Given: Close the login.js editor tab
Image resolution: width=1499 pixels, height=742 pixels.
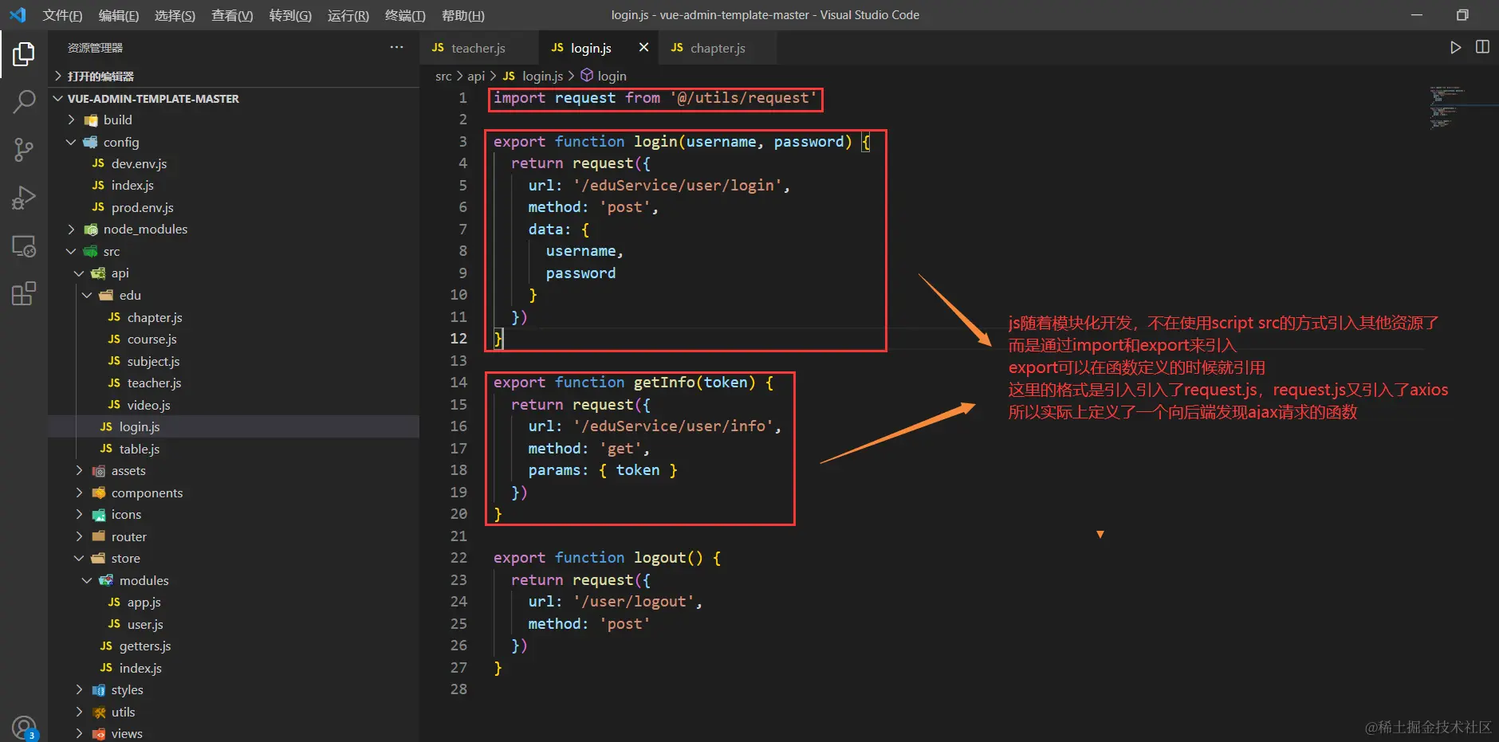Looking at the screenshot, I should (x=643, y=48).
